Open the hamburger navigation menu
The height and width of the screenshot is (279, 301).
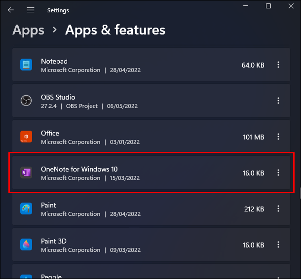click(x=31, y=10)
